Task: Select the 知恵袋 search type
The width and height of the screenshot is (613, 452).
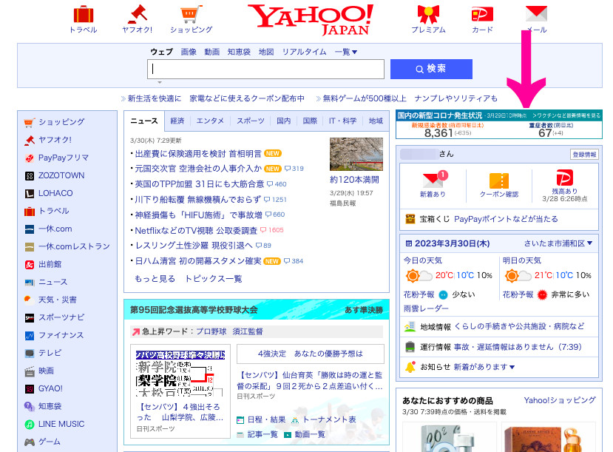Action: [x=239, y=52]
